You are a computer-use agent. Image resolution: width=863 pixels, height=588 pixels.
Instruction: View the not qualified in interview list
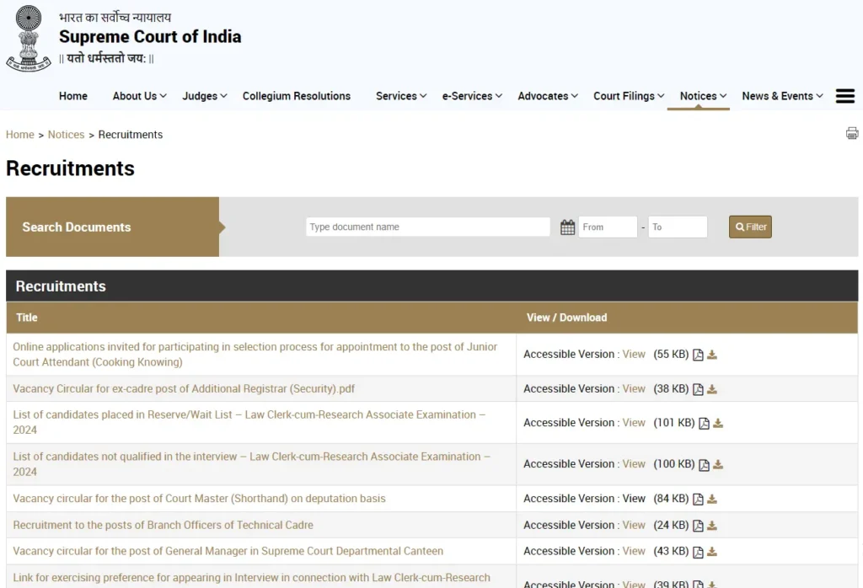pos(634,464)
